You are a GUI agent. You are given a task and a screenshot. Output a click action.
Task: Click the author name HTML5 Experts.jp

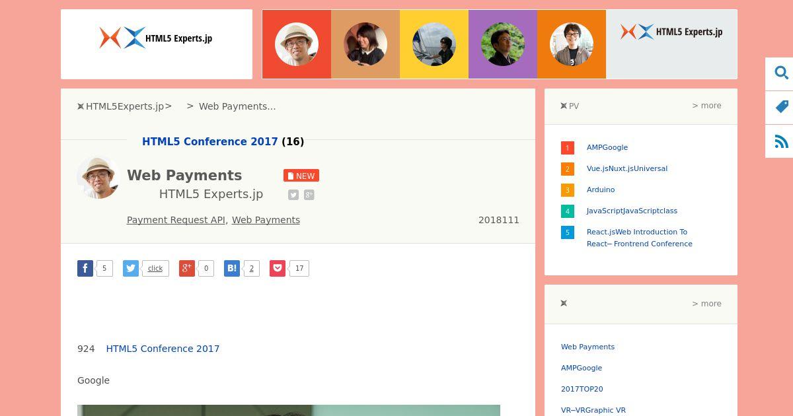[x=211, y=194]
